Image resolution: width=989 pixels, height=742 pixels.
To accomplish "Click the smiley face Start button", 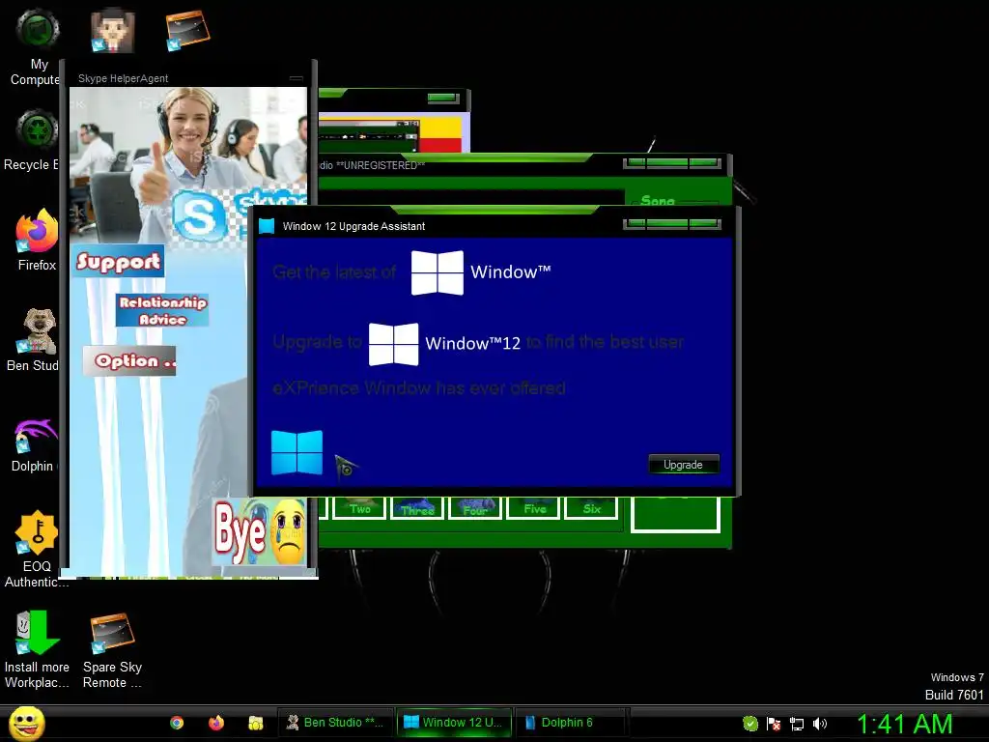I will point(26,723).
